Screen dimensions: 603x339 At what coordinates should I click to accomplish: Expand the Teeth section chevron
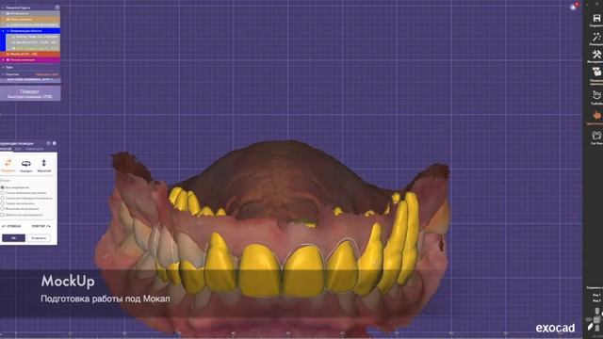pyautogui.click(x=3, y=67)
